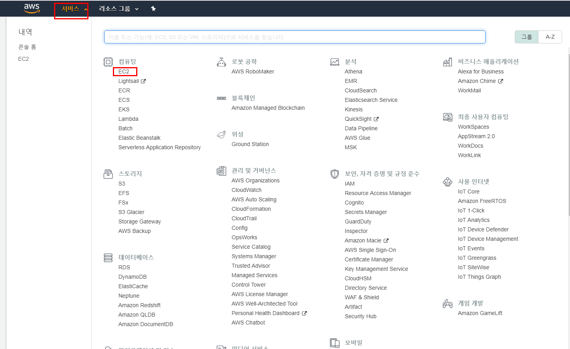The image size is (570, 349).
Task: Open EC2 from the 내역 sidebar
Action: tap(23, 59)
